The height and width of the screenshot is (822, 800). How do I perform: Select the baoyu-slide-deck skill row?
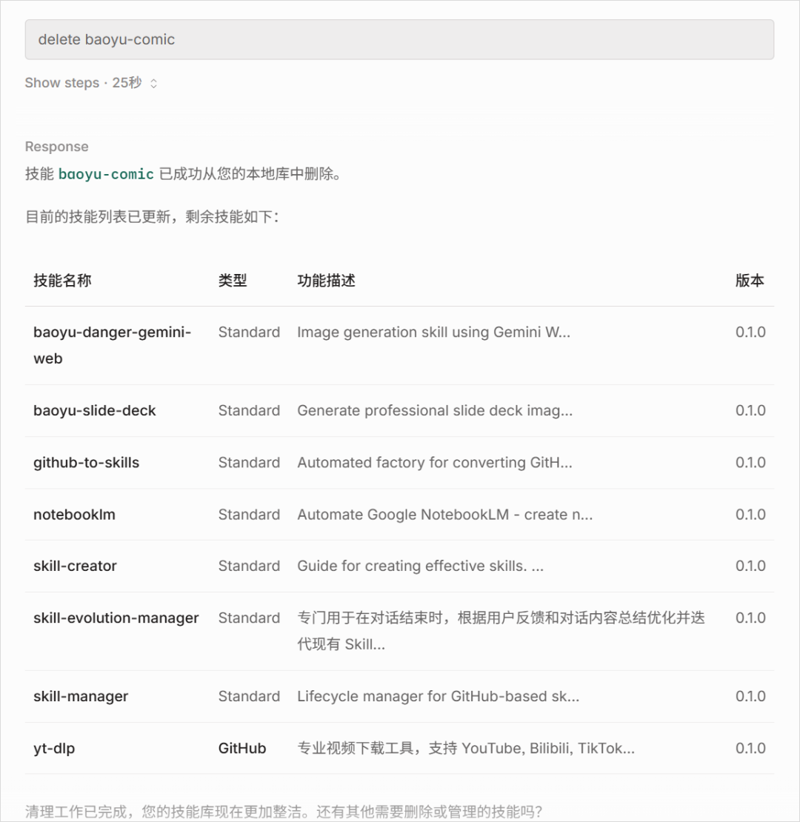point(93,410)
